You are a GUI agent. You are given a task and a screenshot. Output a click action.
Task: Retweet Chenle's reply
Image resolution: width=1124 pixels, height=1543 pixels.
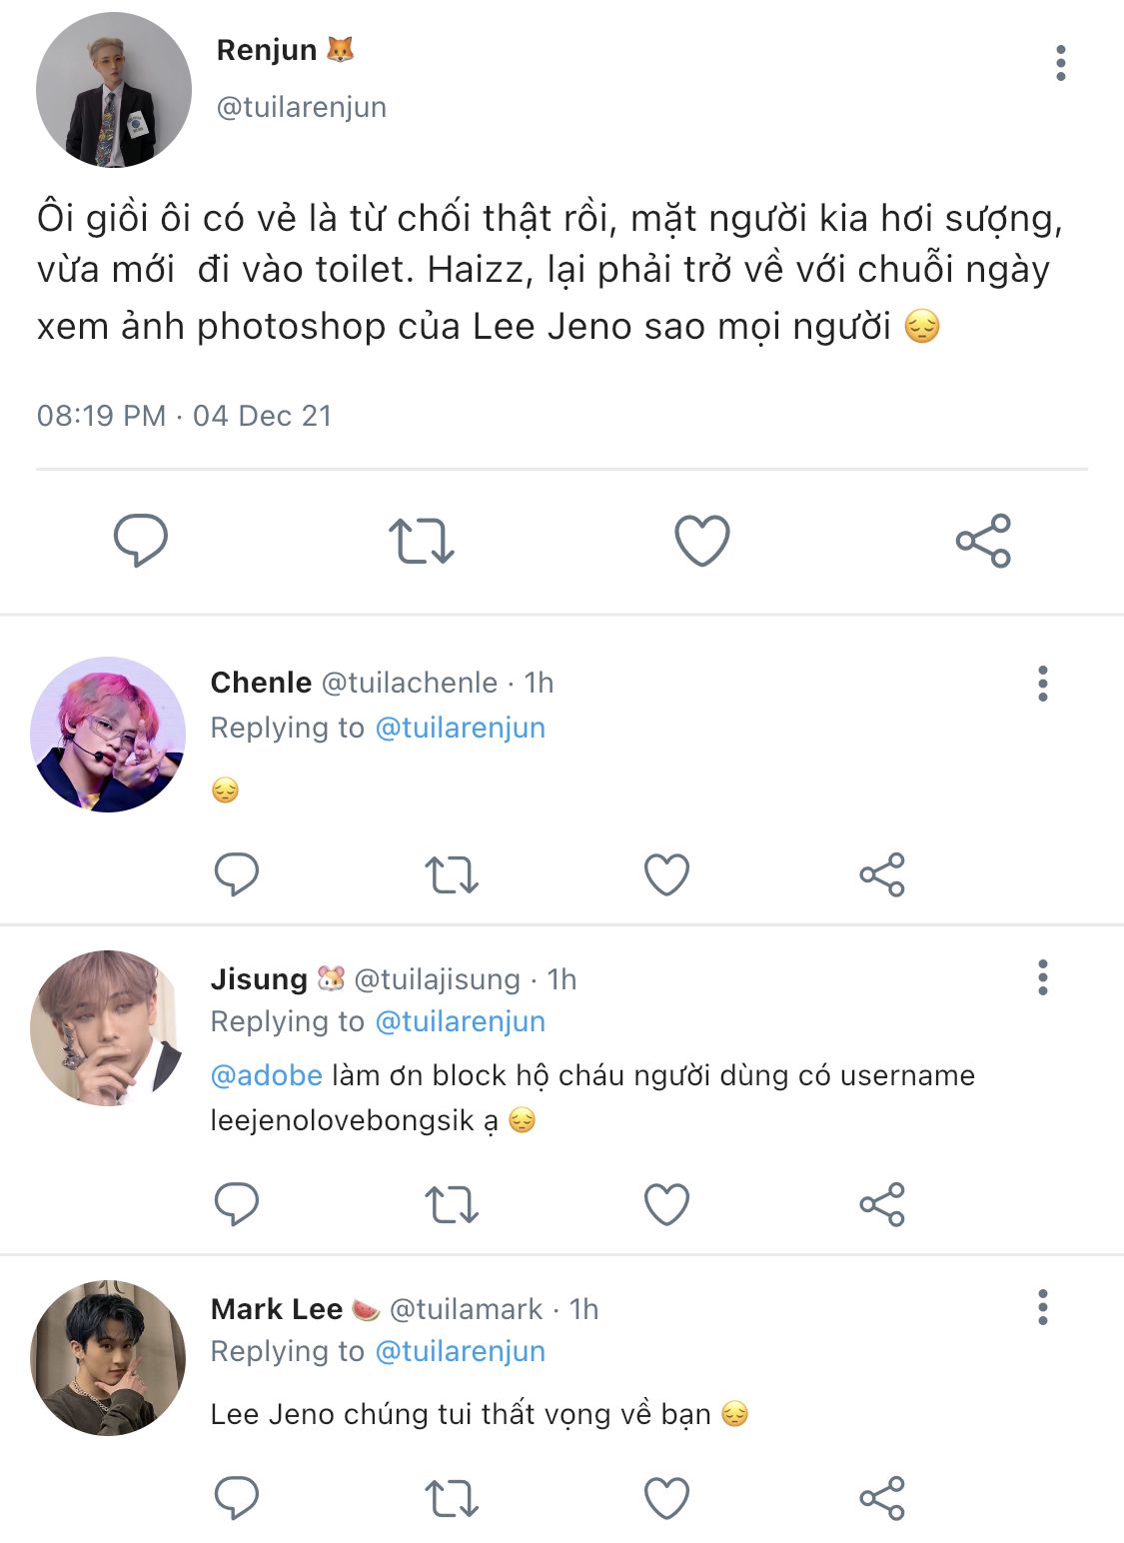[452, 874]
